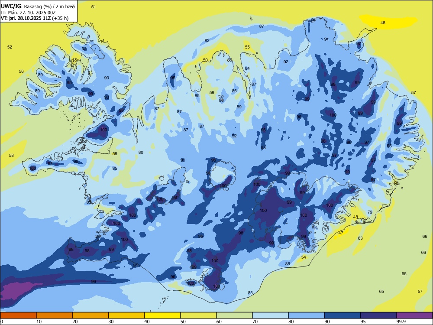Viewport: 433px width, 325px height.
Task: Click the legend label '30'
Action: [111, 322]
